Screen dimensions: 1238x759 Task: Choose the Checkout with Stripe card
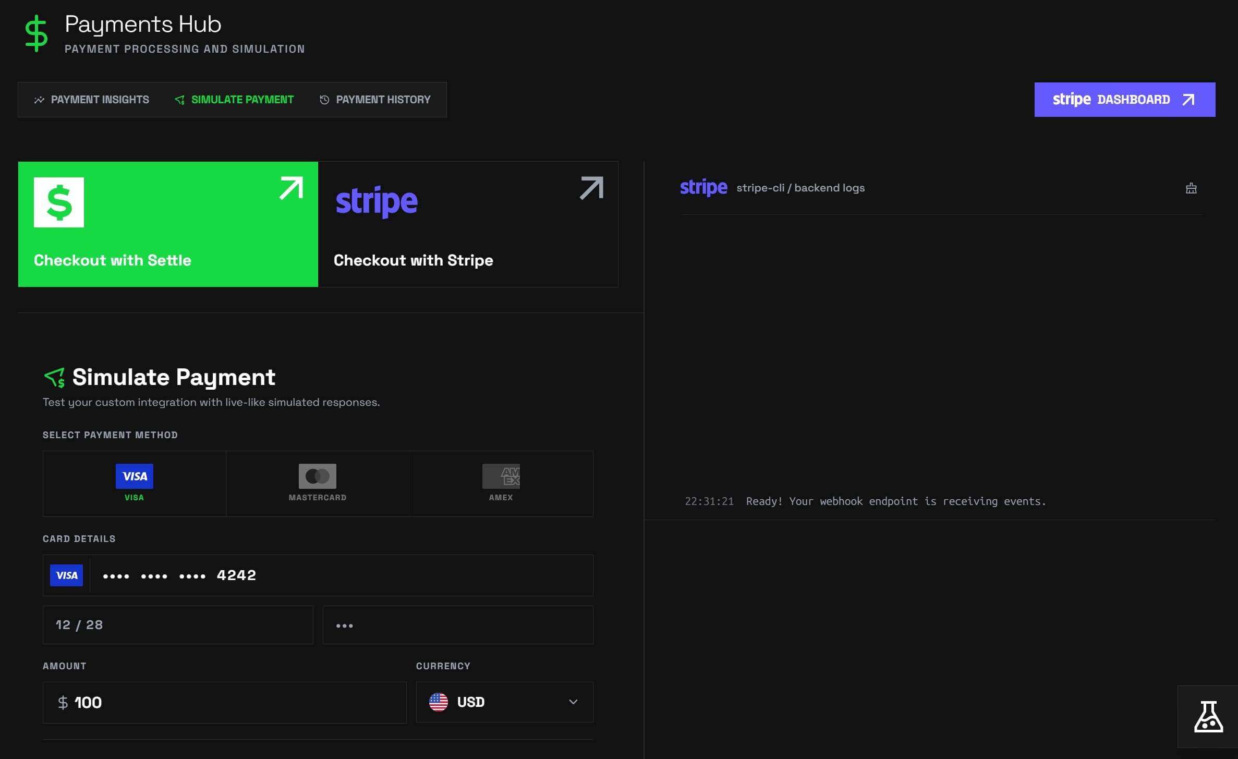(x=468, y=224)
